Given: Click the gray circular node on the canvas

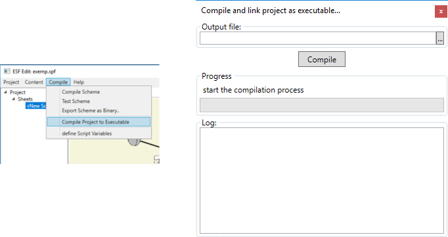Looking at the screenshot, I should point(134,142).
